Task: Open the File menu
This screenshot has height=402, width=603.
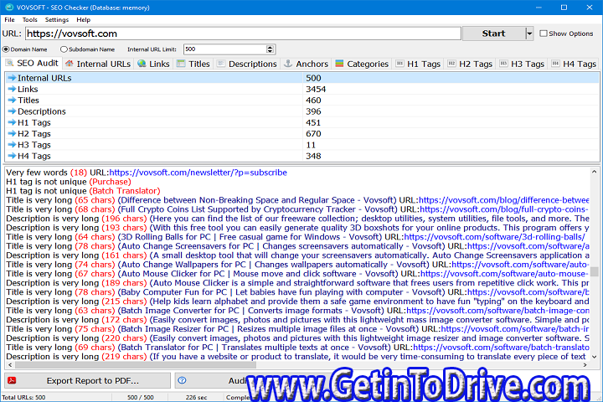Action: tap(9, 19)
